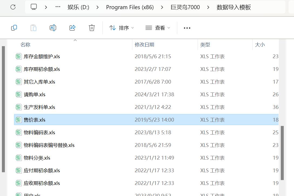The image size is (294, 196).
Task: Click the Copy icon in toolbar
Action: [14, 28]
